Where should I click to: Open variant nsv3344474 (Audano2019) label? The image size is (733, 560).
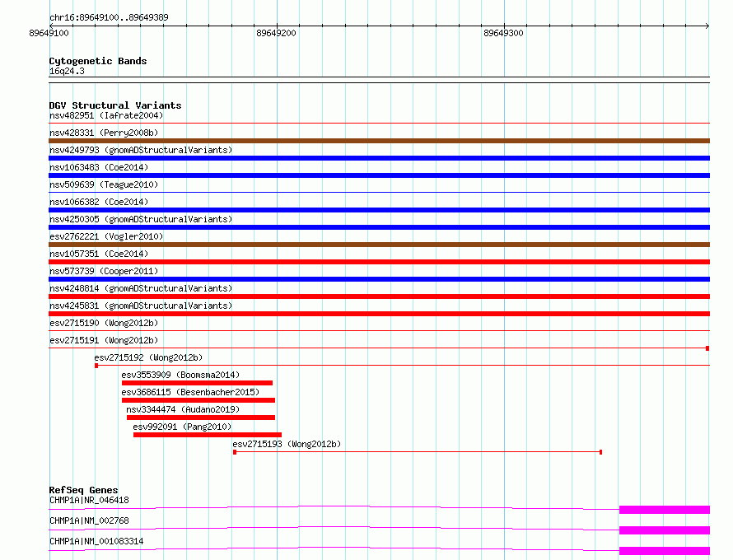coord(183,409)
